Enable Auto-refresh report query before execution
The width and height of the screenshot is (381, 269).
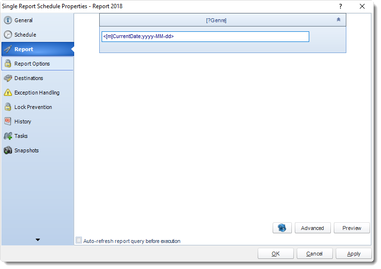pyautogui.click(x=79, y=240)
